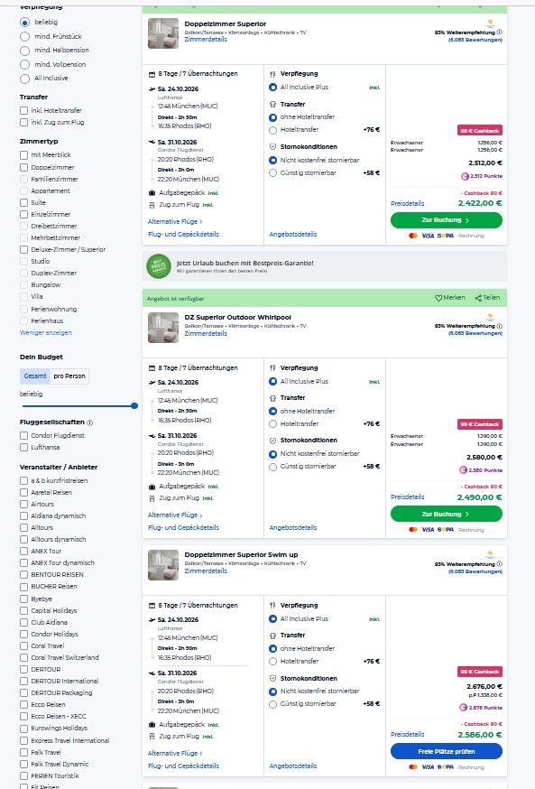Click info icon next to Doppelzimmer Superior Weiterempfehlung

pyautogui.click(x=499, y=32)
